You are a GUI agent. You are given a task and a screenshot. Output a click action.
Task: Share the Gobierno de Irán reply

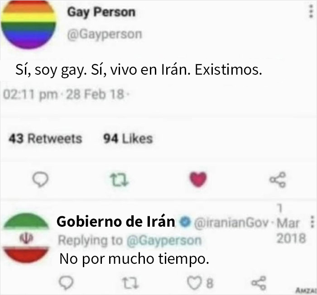click(x=259, y=283)
